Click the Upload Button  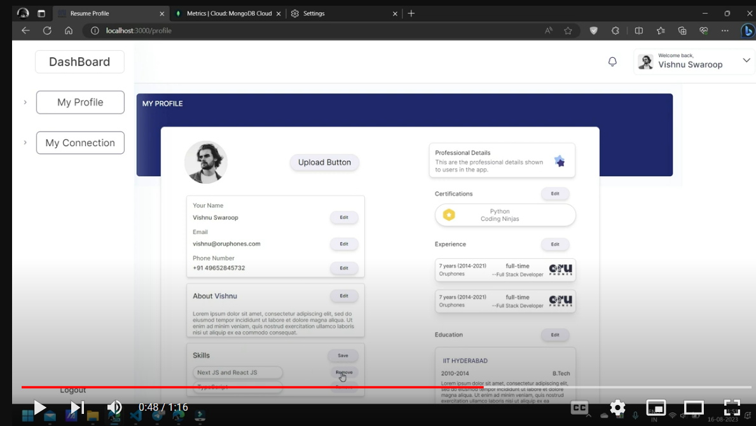(x=324, y=162)
